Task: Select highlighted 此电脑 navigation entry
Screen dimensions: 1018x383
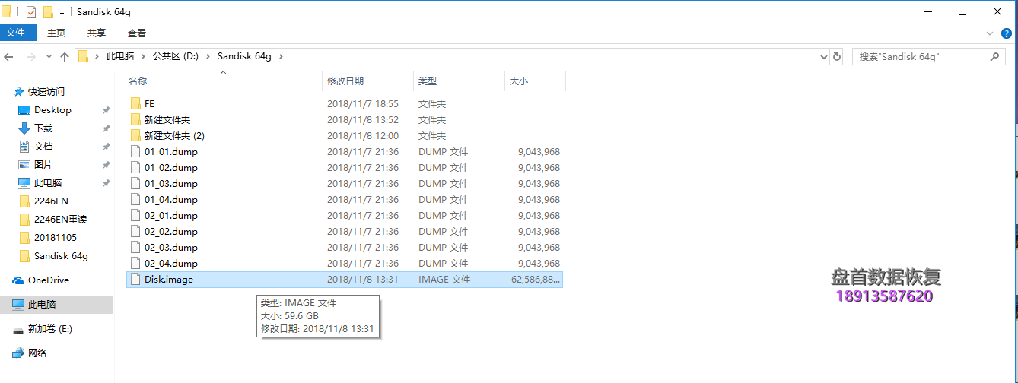Action: click(x=56, y=305)
